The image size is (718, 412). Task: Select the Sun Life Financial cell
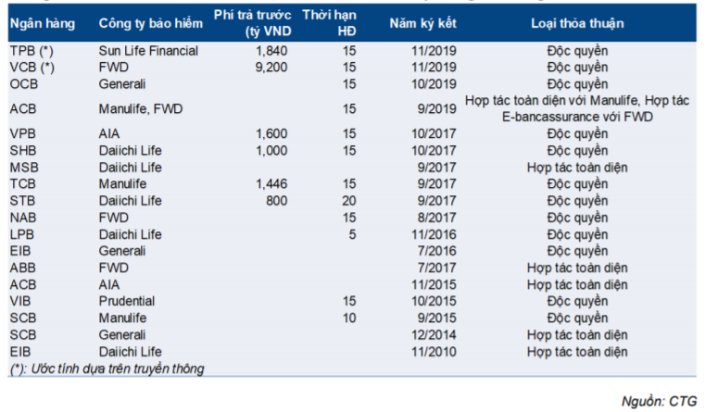[148, 51]
